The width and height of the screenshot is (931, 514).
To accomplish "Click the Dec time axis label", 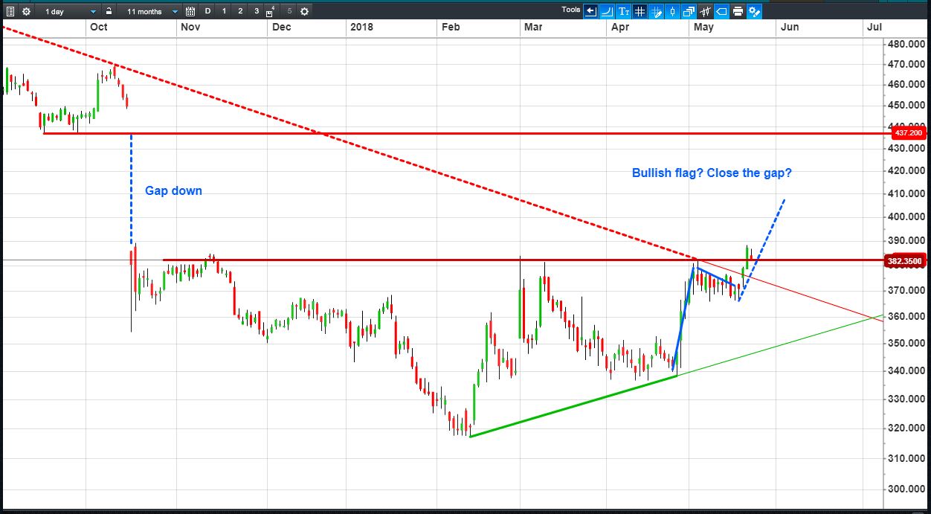I will pyautogui.click(x=281, y=27).
